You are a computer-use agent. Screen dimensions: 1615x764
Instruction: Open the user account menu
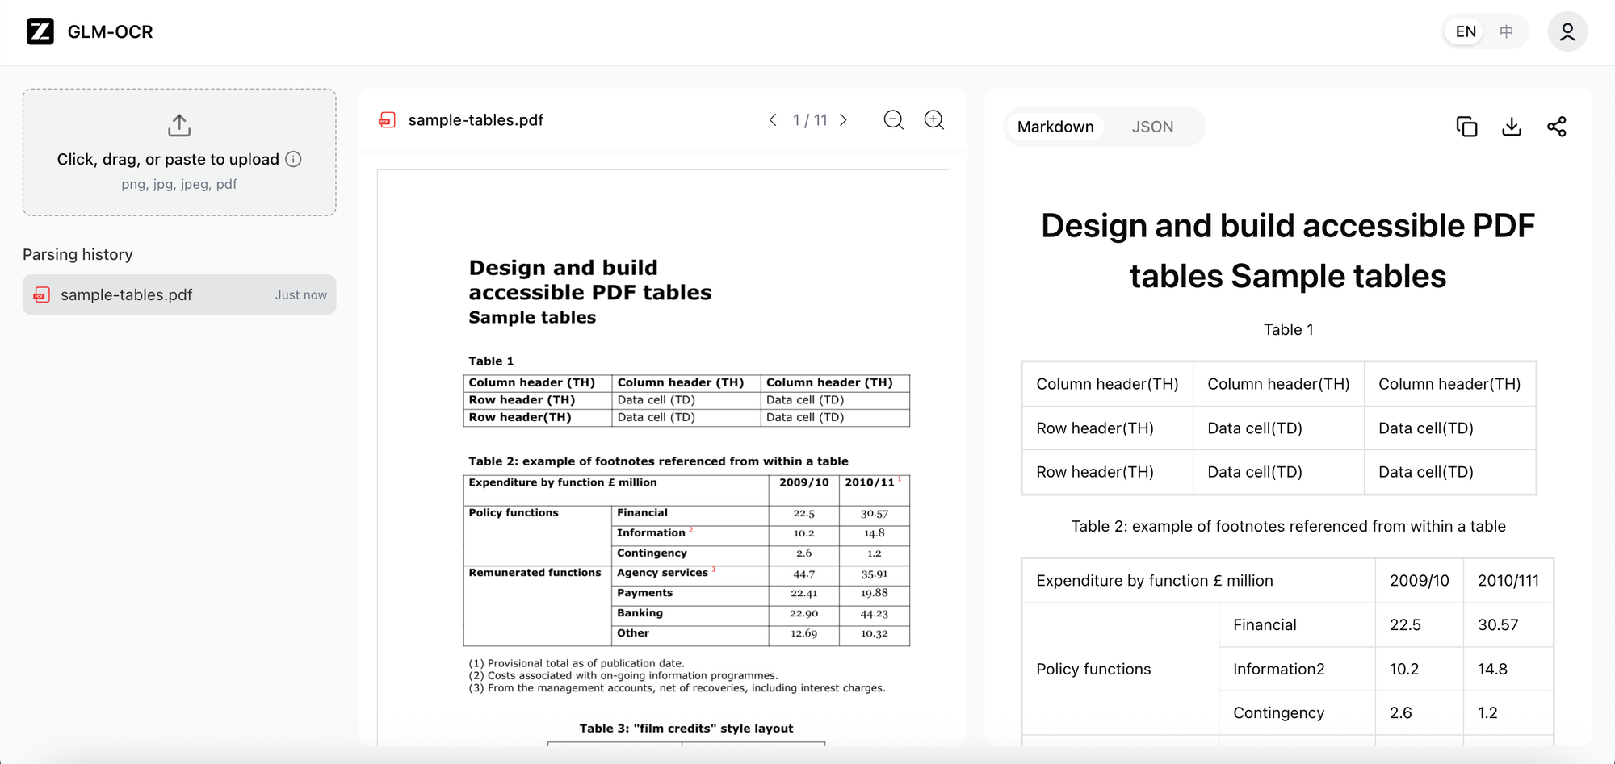point(1567,31)
